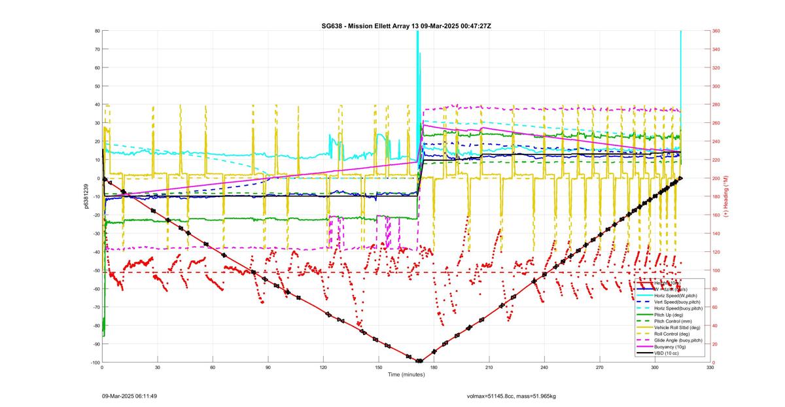The width and height of the screenshot is (785, 407).
Task: Click the x-axis tick label '90'
Action: click(x=268, y=368)
